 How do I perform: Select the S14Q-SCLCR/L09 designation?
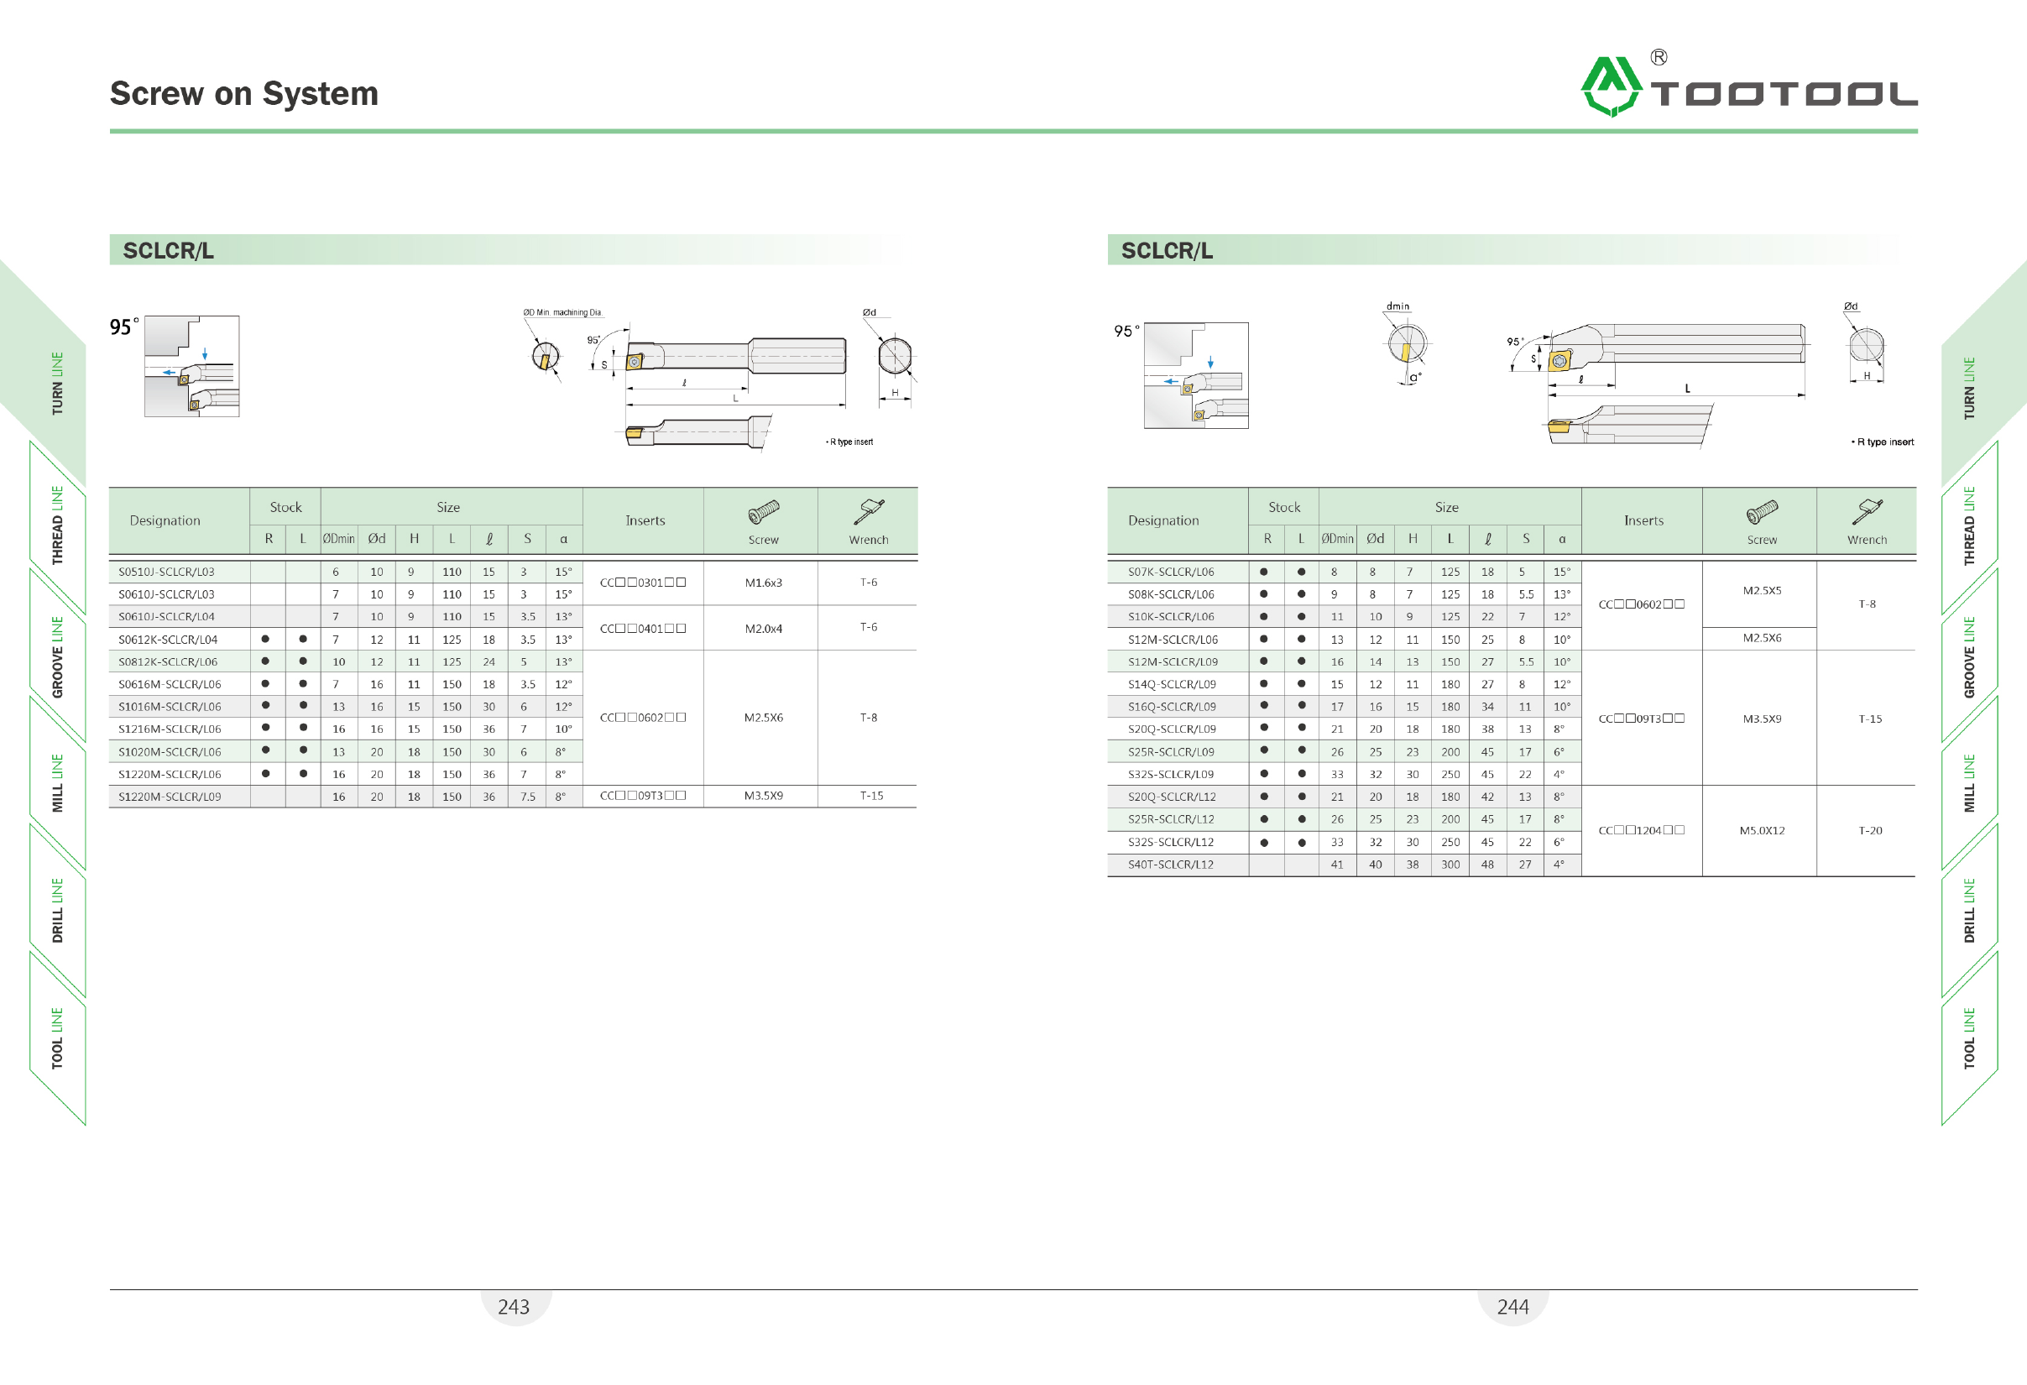pyautogui.click(x=1172, y=685)
